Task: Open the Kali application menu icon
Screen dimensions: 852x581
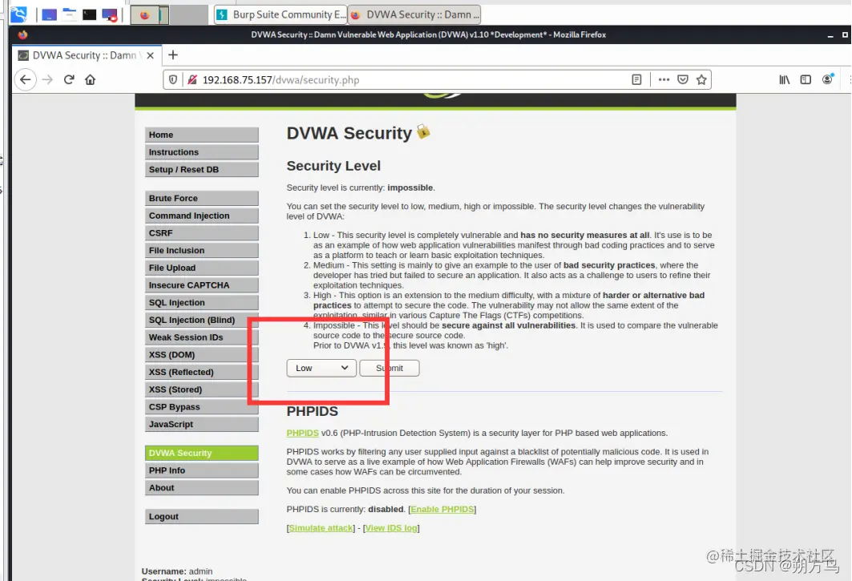Action: [x=18, y=14]
